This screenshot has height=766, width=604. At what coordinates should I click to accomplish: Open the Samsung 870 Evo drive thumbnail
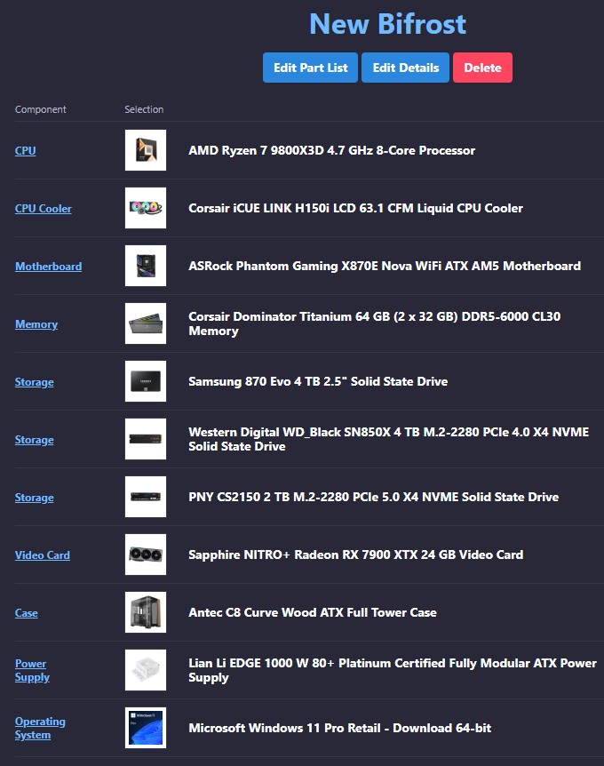tap(146, 382)
